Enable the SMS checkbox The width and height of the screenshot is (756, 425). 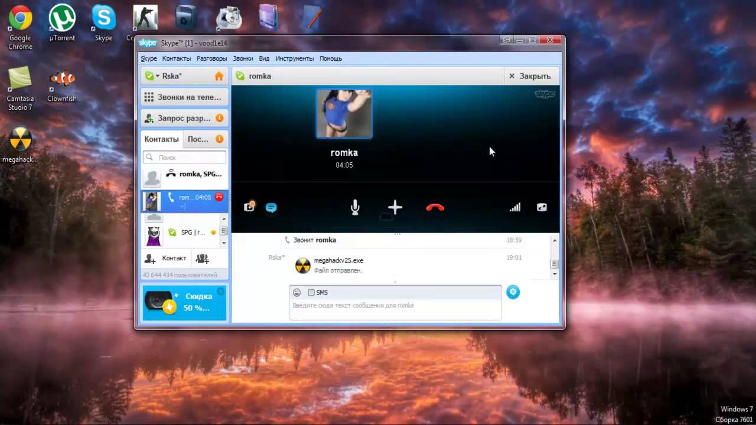pyautogui.click(x=311, y=293)
